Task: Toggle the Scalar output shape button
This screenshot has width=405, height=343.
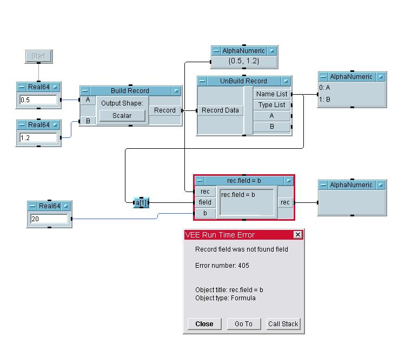Action: [x=122, y=115]
